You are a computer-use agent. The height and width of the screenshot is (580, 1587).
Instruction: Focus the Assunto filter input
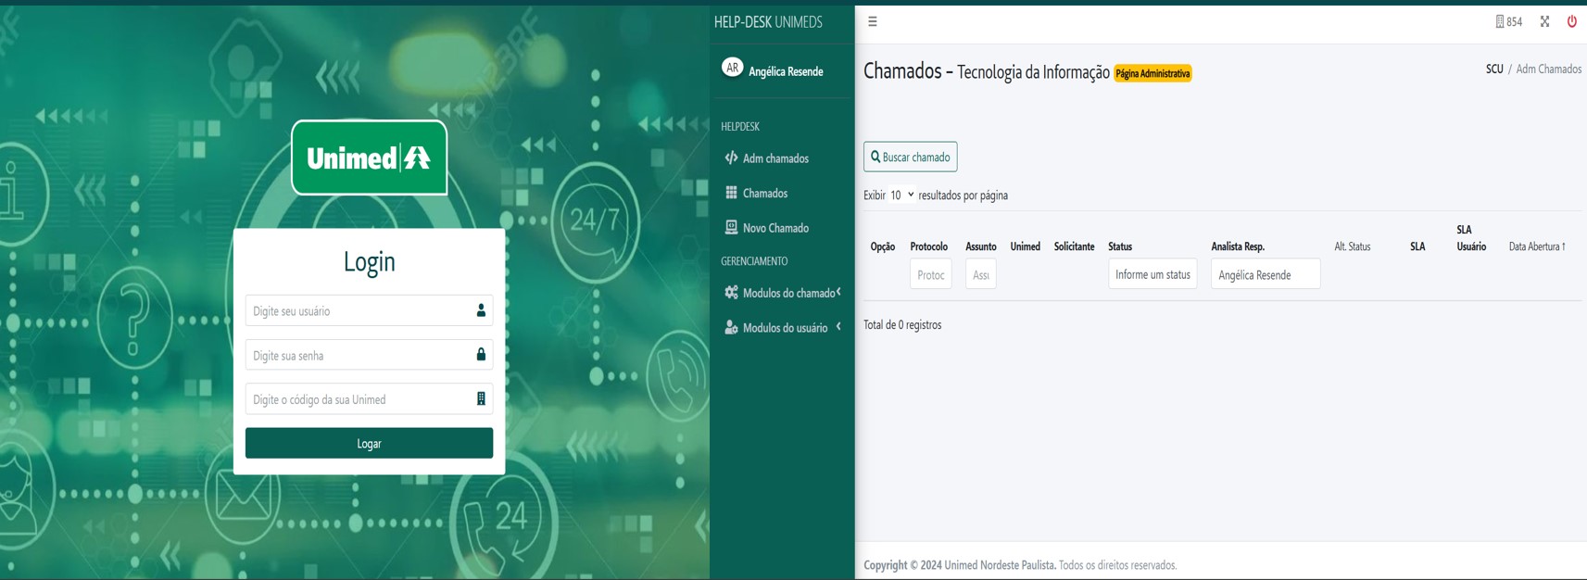pyautogui.click(x=980, y=274)
